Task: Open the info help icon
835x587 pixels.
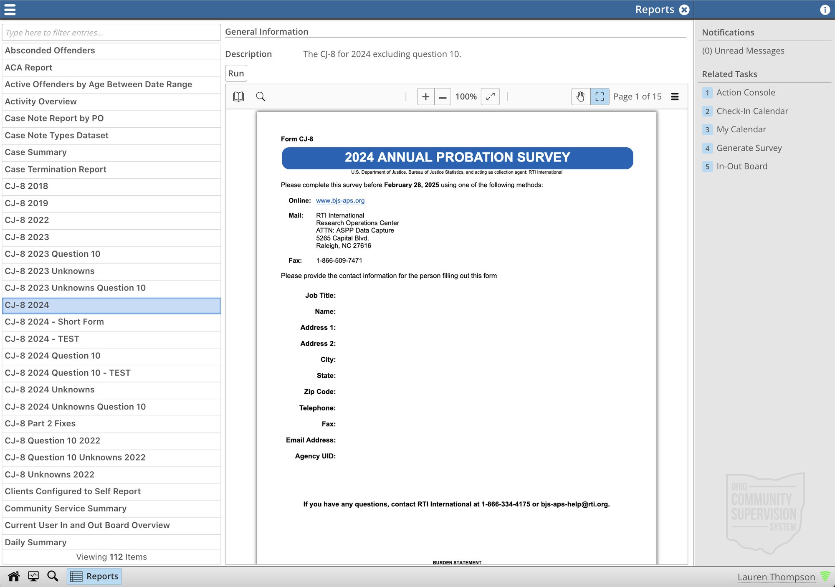Action: point(825,10)
